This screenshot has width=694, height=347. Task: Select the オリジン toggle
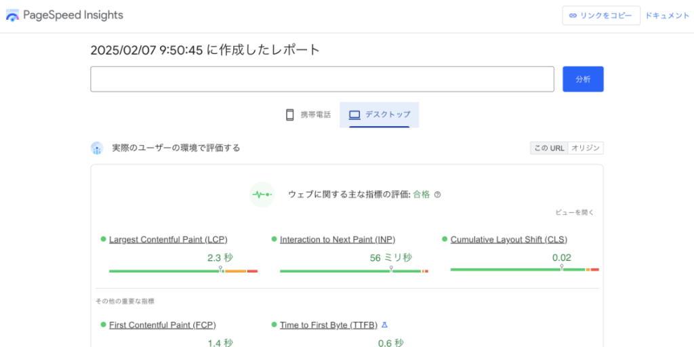point(586,148)
